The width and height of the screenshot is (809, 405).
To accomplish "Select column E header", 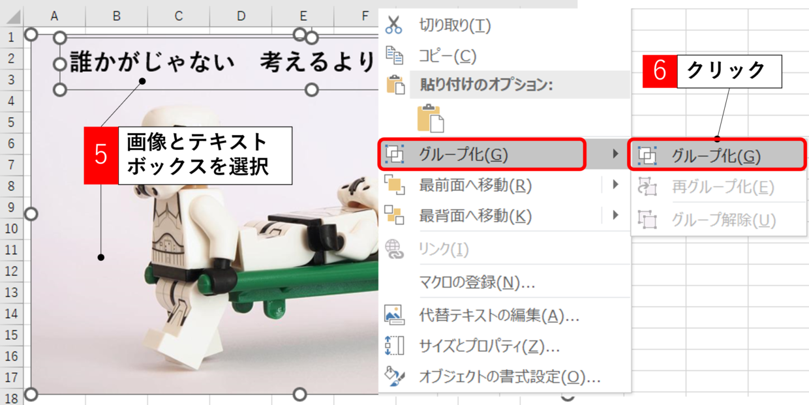I will click(x=303, y=16).
